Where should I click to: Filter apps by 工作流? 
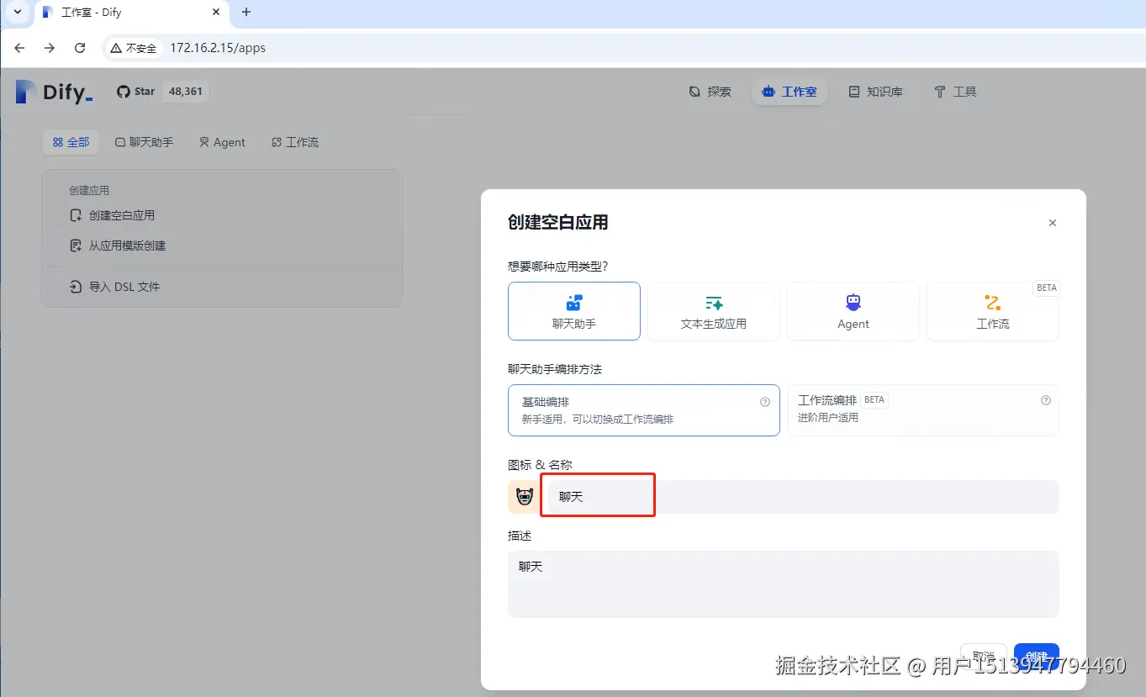pos(295,142)
